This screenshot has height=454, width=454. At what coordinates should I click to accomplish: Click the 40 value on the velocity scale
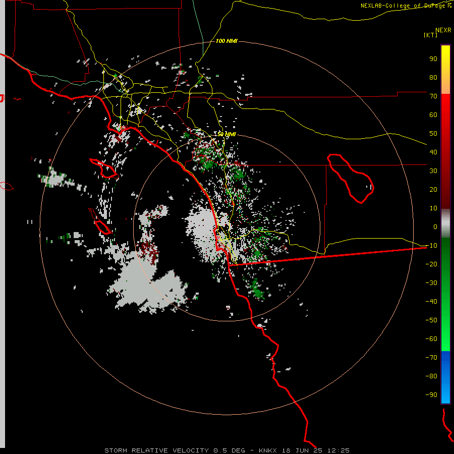(433, 152)
